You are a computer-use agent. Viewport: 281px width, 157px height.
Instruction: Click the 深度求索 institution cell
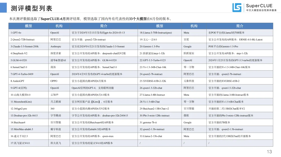pyautogui.click(x=59, y=54)
